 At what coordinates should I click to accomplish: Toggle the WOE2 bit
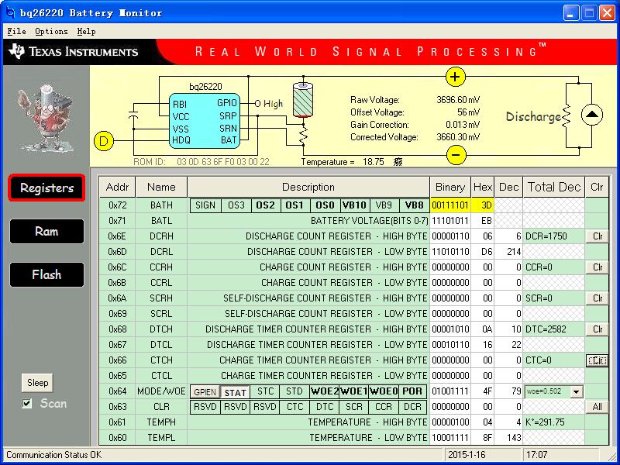(324, 392)
